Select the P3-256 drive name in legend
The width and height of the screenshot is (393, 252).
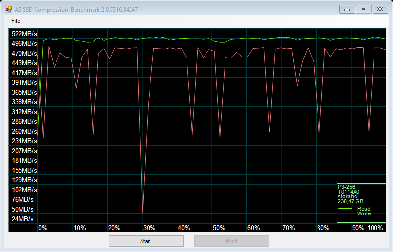coord(347,187)
